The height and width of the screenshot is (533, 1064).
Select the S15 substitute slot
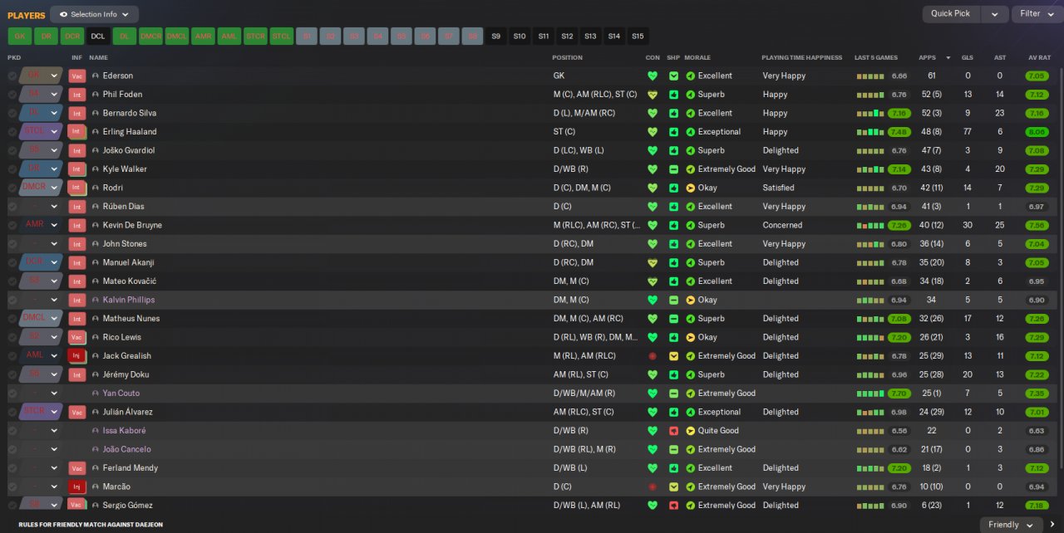(638, 37)
